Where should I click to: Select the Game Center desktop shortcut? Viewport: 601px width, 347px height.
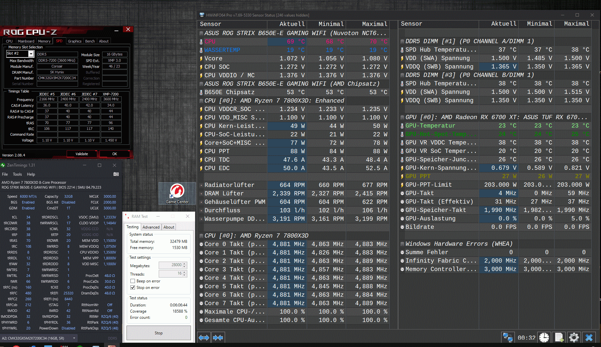coord(177,193)
